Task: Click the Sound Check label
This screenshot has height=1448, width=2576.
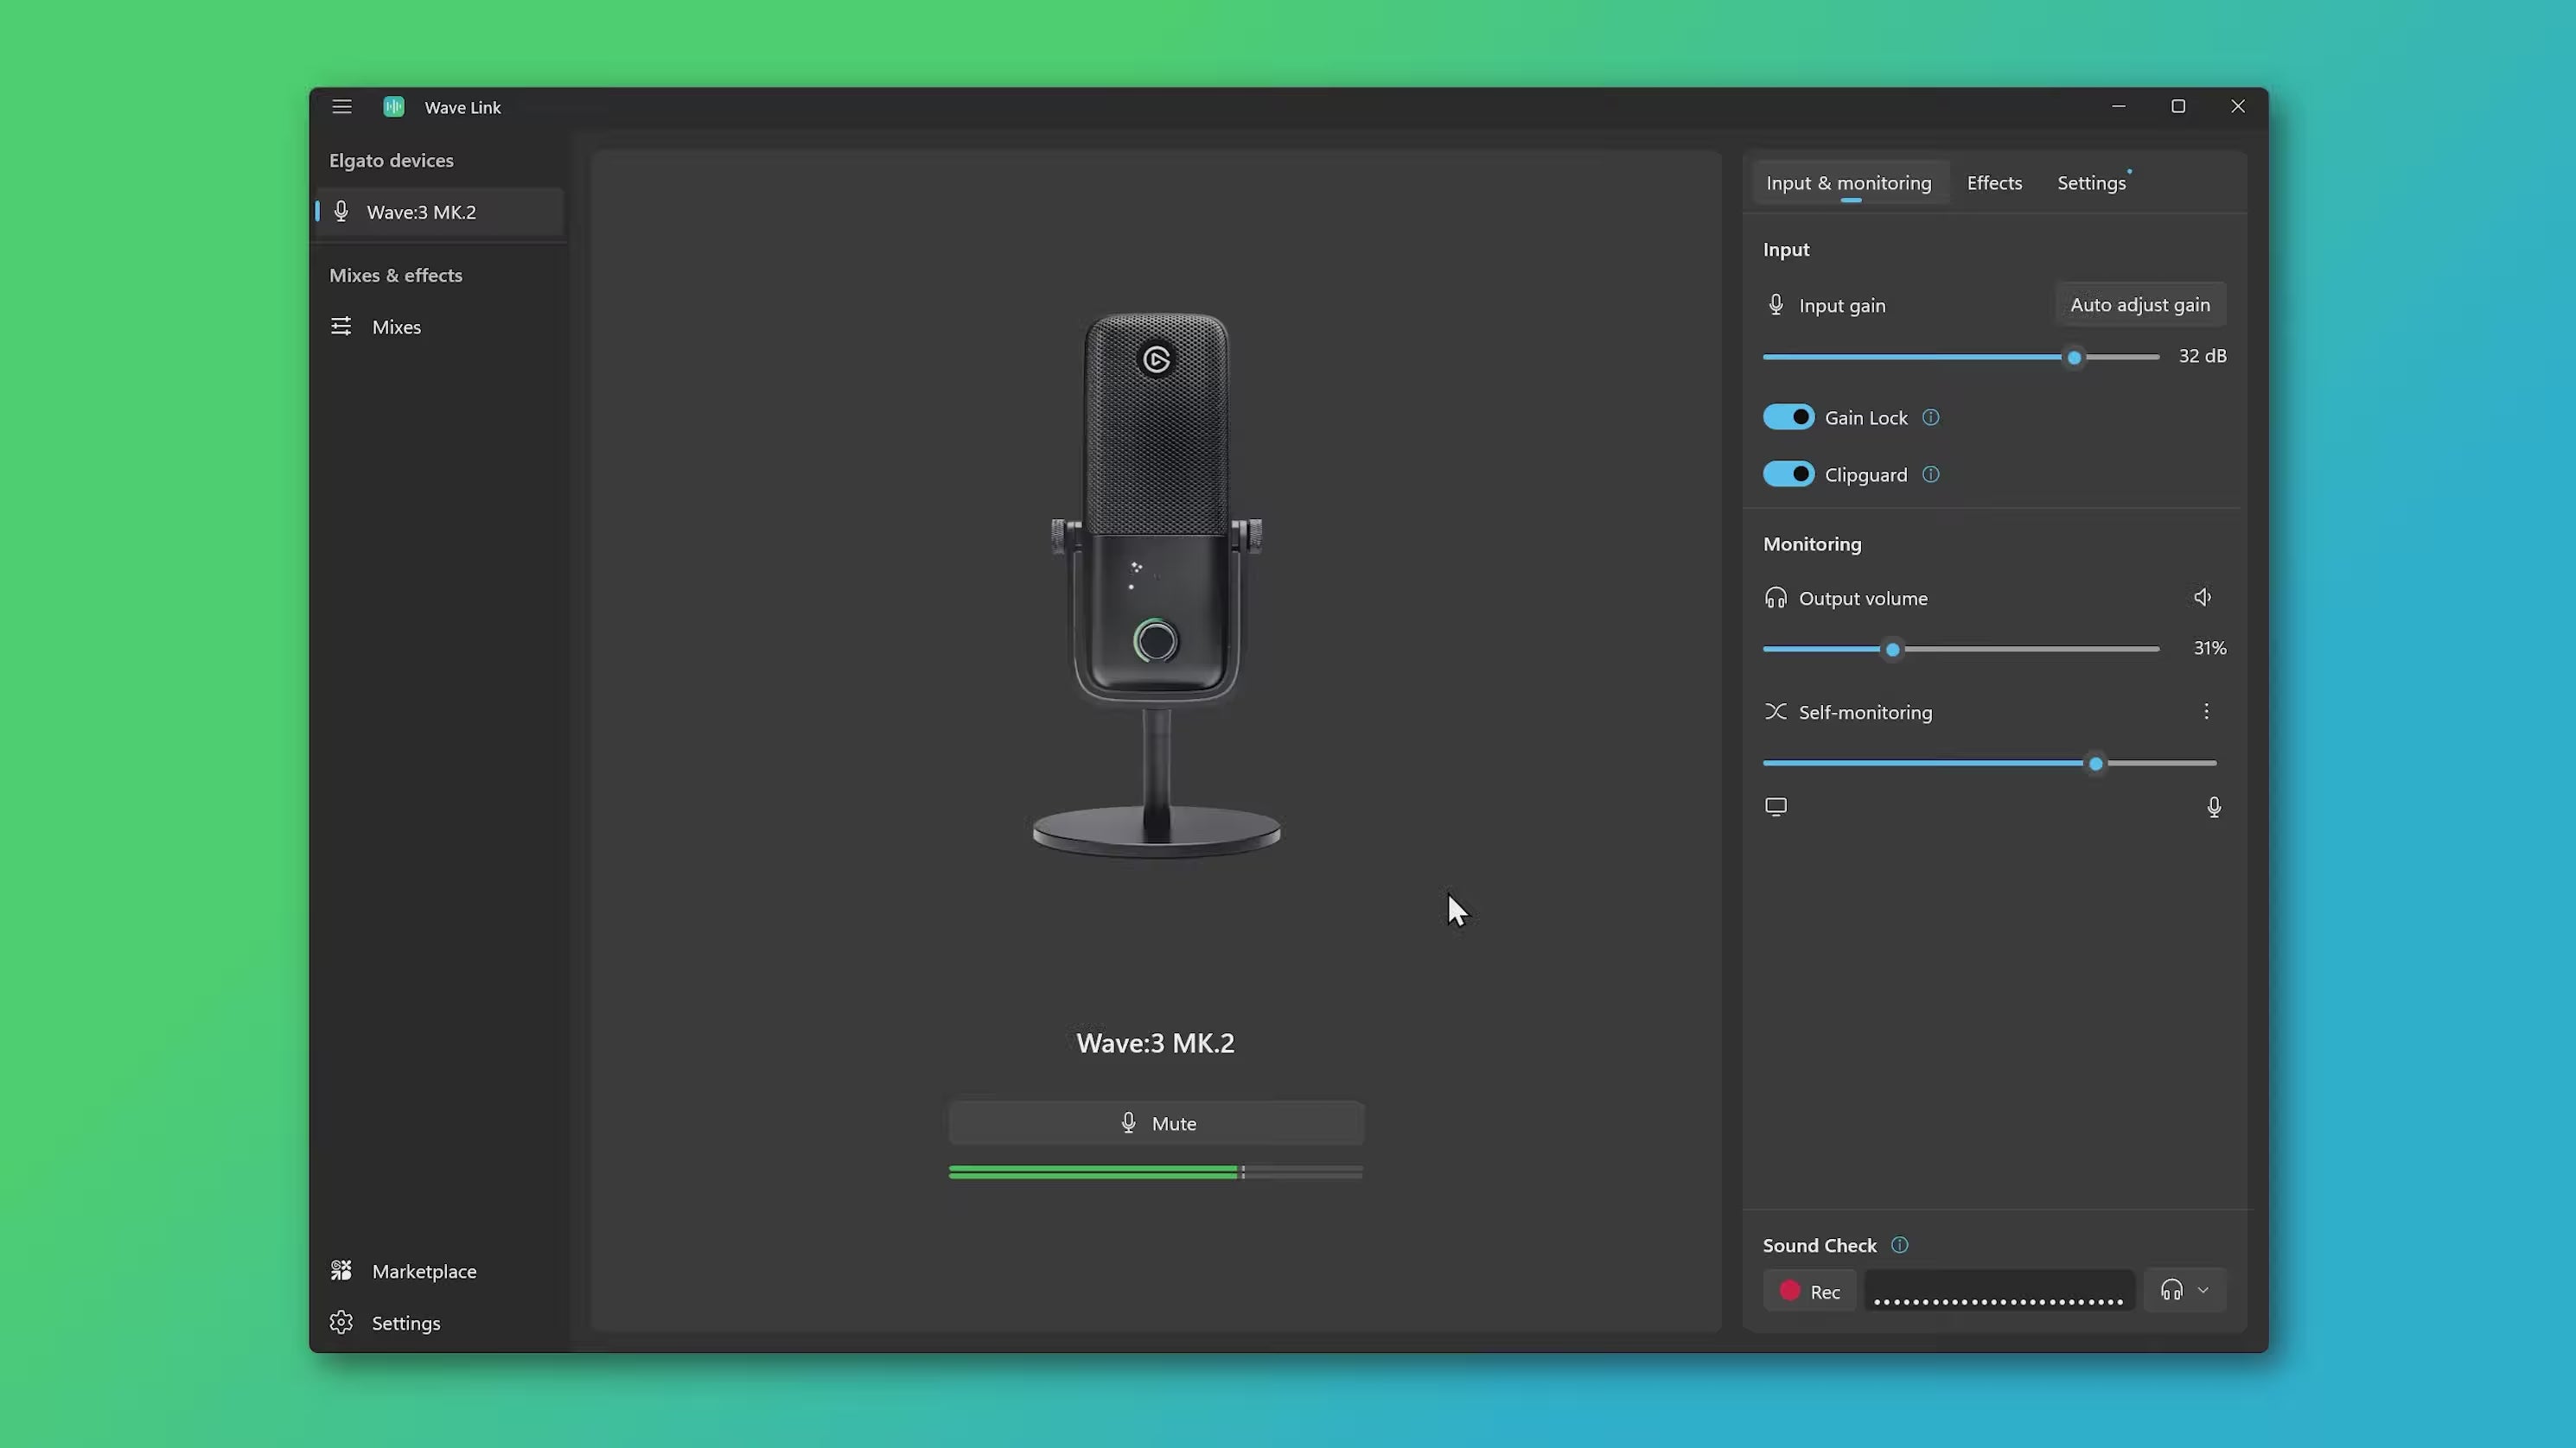Action: point(1820,1245)
